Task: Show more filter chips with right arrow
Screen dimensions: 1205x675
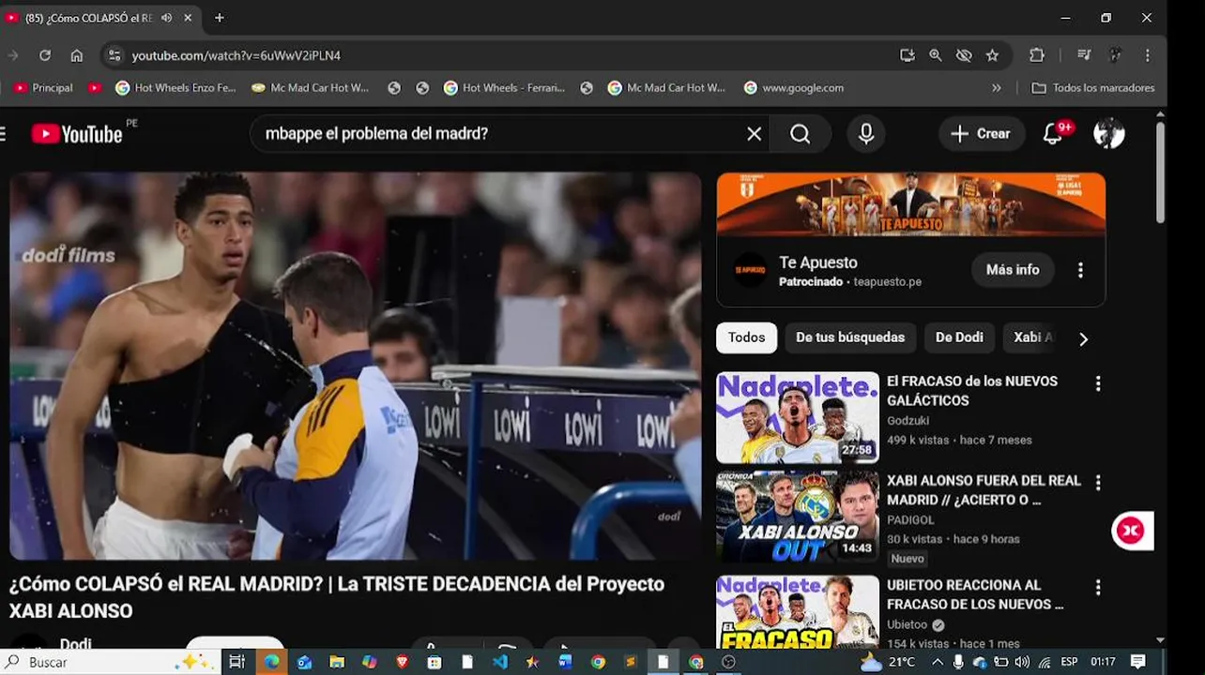Action: click(x=1083, y=338)
